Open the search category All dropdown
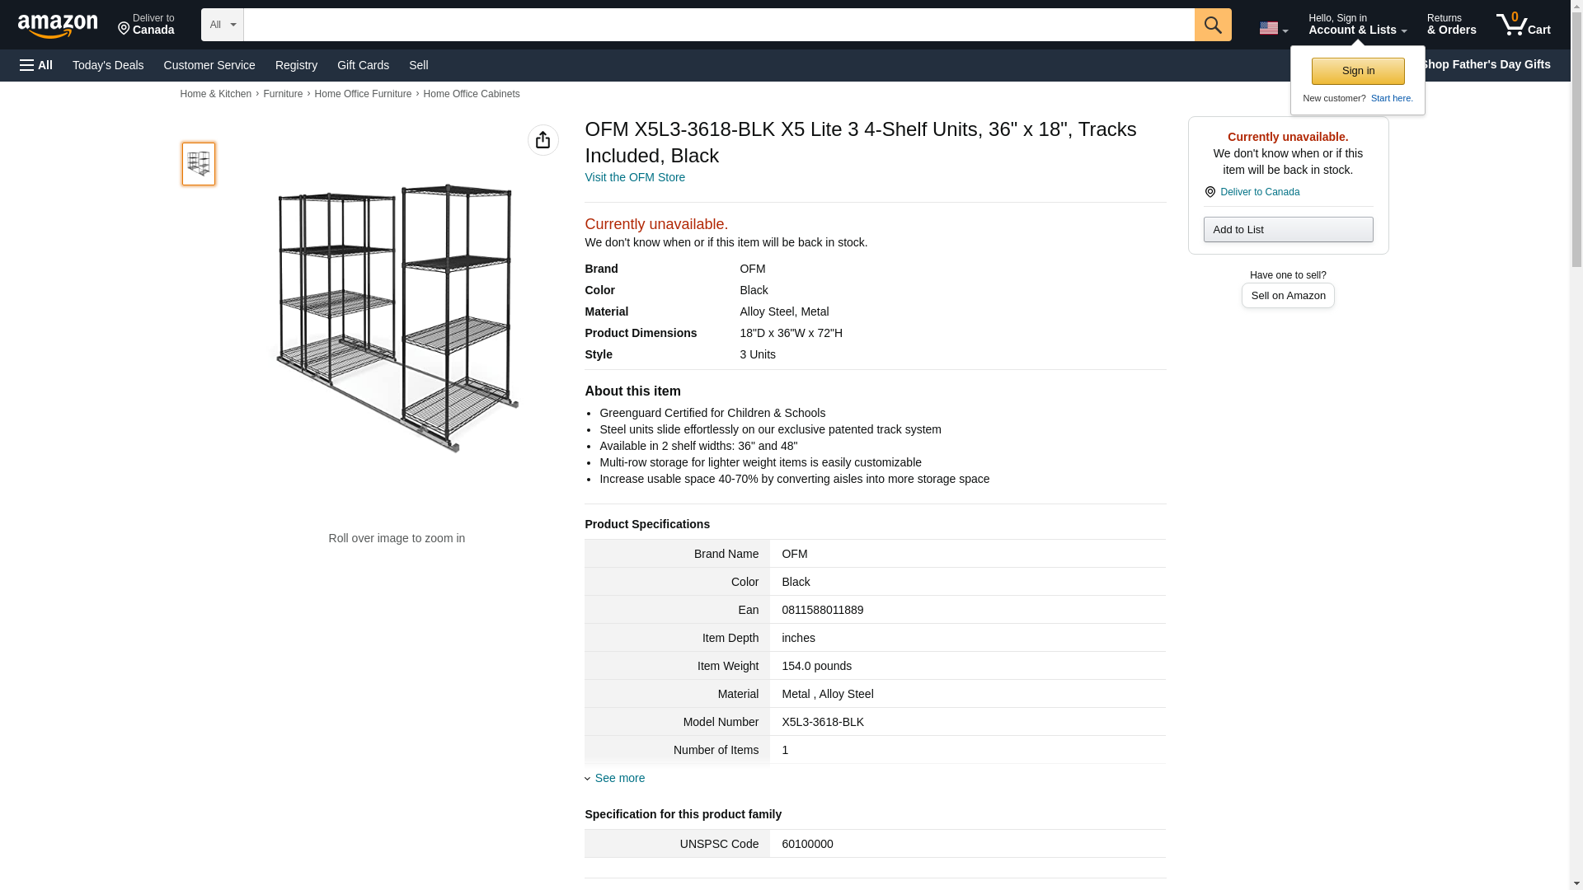1583x890 pixels. coord(222,25)
